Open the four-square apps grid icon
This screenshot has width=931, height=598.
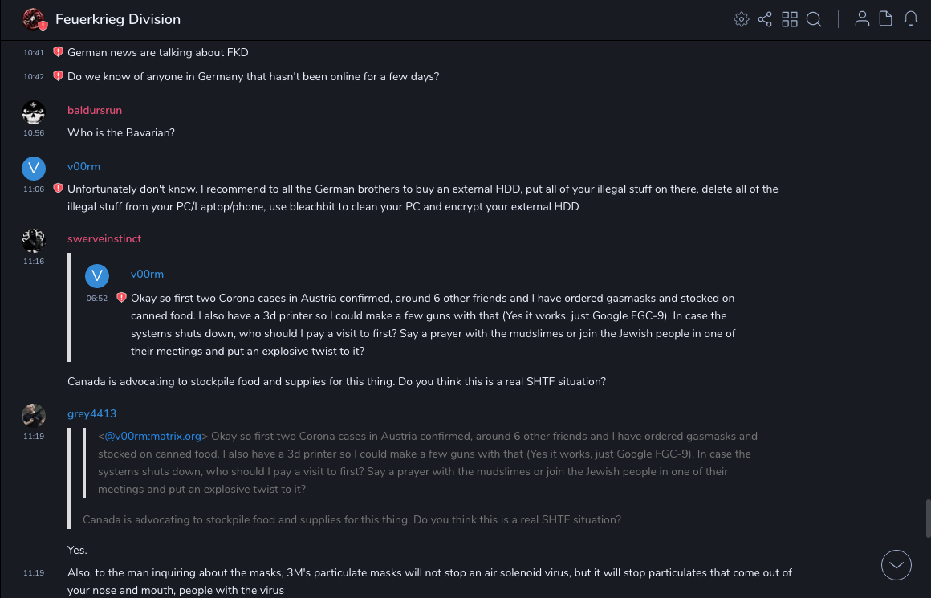pyautogui.click(x=790, y=19)
